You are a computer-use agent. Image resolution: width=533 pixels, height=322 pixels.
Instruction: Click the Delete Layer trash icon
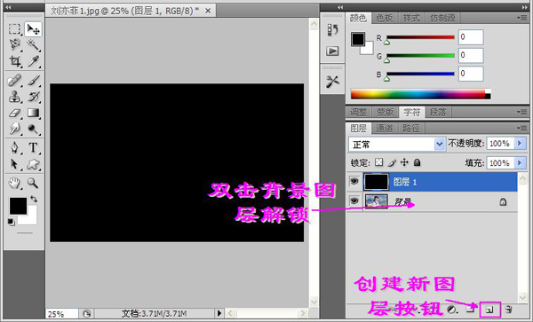coord(508,309)
